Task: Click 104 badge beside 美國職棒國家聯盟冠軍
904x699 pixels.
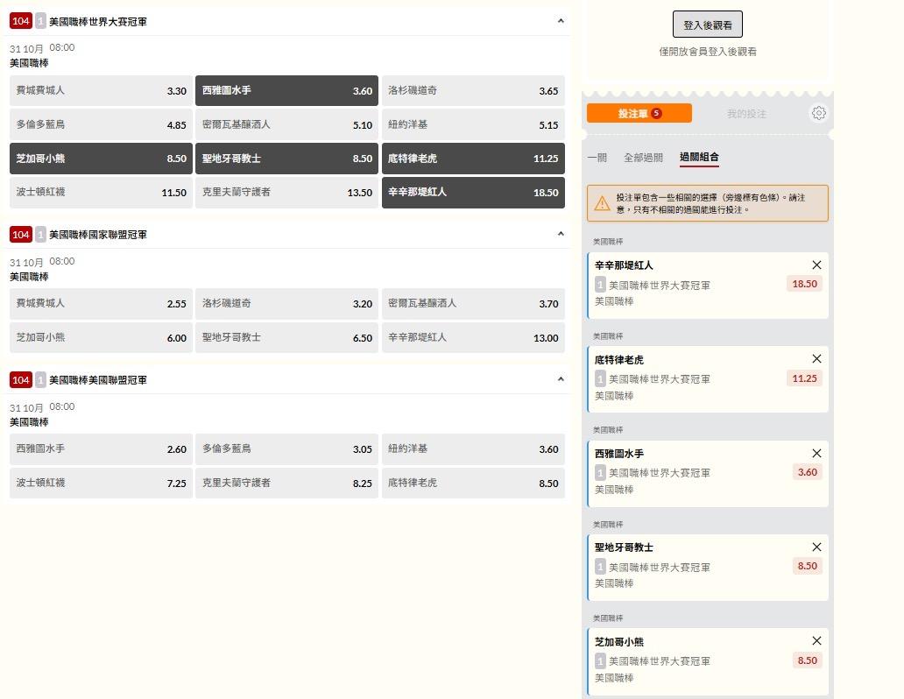Action: (x=21, y=234)
